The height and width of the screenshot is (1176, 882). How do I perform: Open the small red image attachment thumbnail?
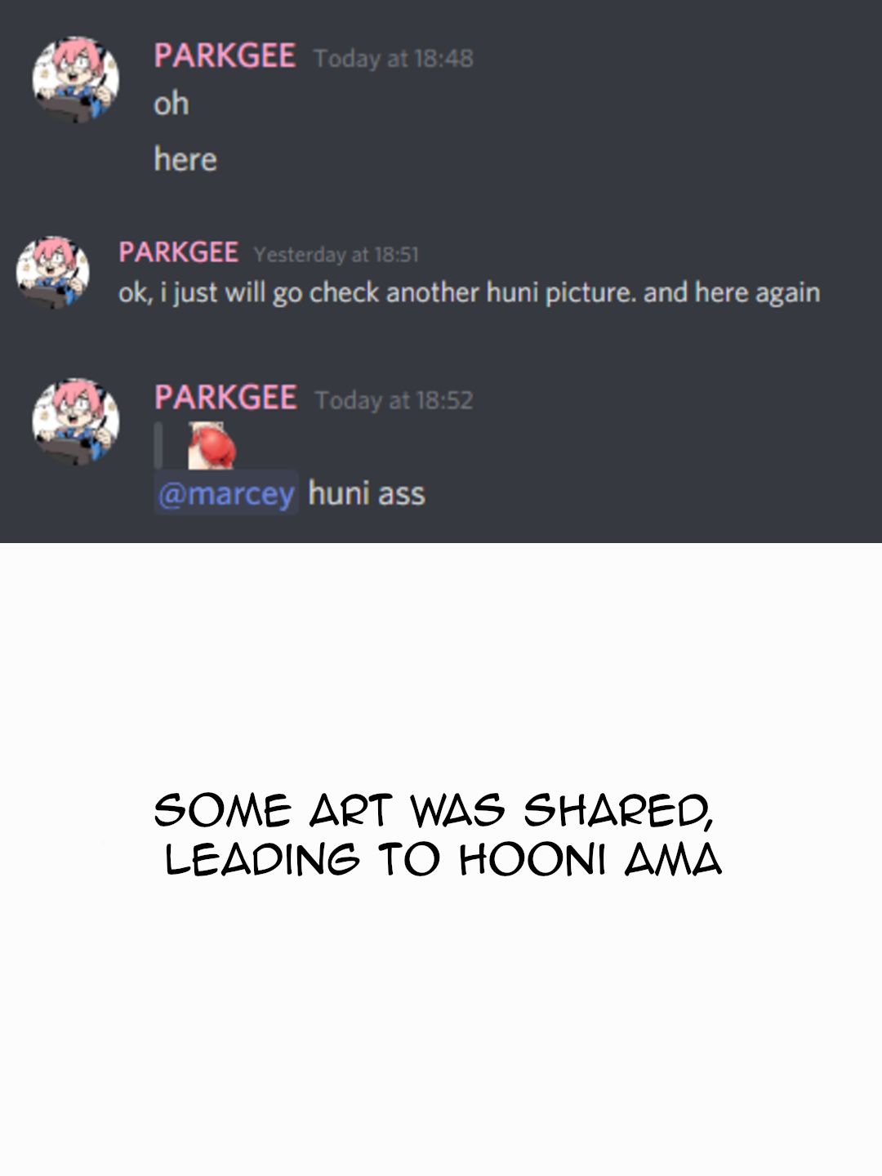(212, 446)
